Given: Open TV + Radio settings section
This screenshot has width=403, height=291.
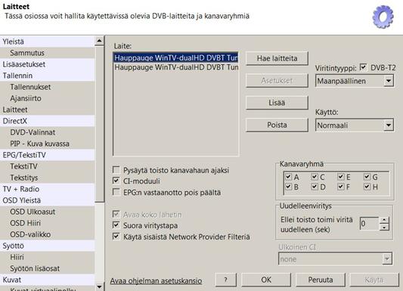Looking at the screenshot, I should [48, 189].
